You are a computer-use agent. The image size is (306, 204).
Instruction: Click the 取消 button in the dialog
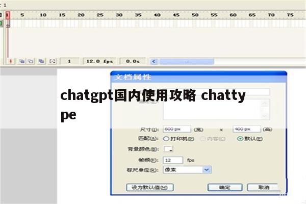[264, 187]
